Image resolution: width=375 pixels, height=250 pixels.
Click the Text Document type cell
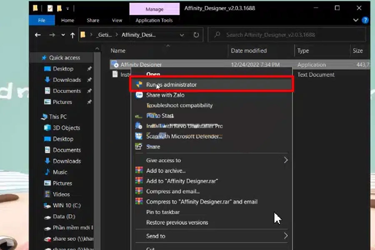point(316,75)
